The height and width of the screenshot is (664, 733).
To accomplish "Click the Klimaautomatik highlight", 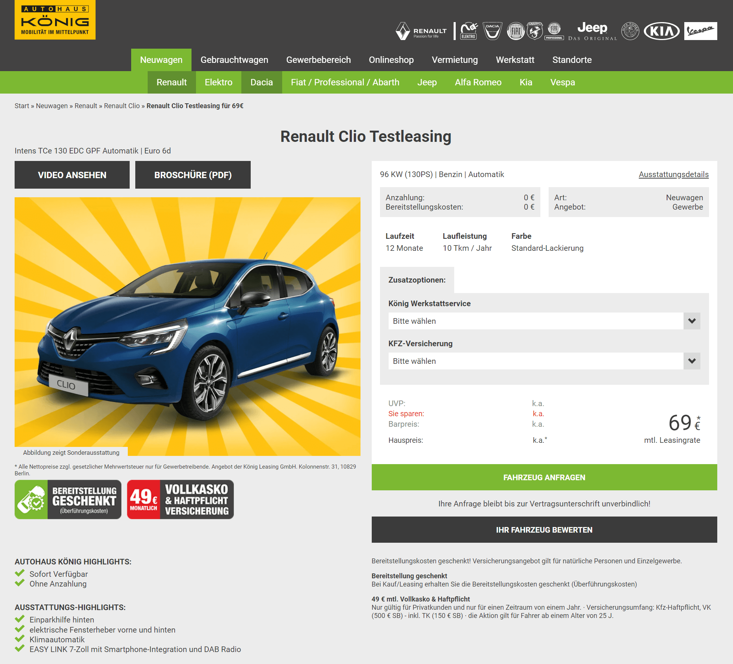I will coord(57,640).
